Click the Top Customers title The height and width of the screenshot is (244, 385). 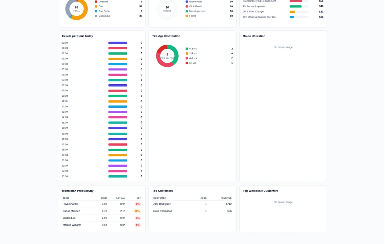pyautogui.click(x=162, y=191)
